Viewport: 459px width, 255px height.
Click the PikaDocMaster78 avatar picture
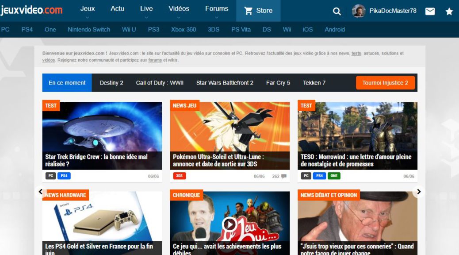(x=359, y=11)
